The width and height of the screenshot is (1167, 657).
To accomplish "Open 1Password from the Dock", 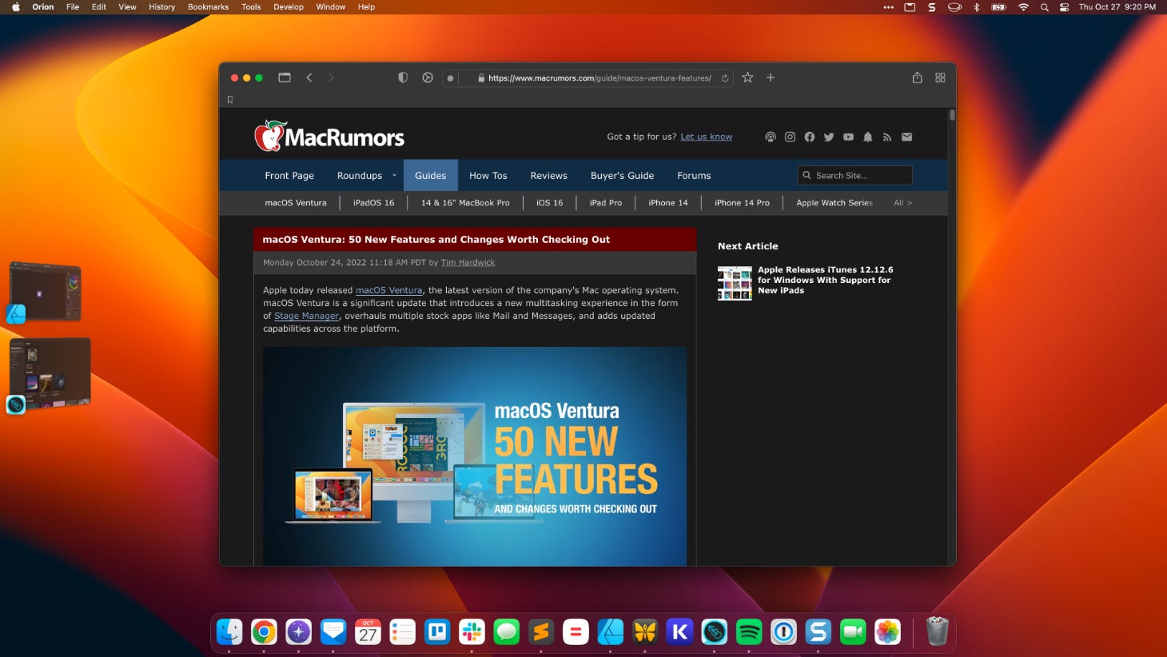I will [783, 632].
